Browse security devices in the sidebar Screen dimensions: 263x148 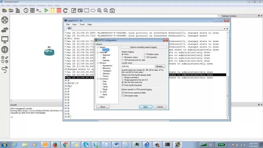click(x=5, y=50)
